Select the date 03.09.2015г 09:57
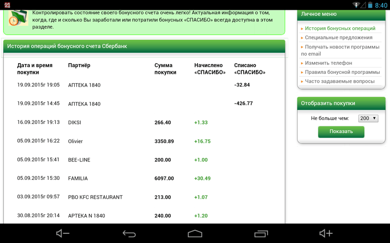Screen dimensions: 390x243 [x=39, y=197]
